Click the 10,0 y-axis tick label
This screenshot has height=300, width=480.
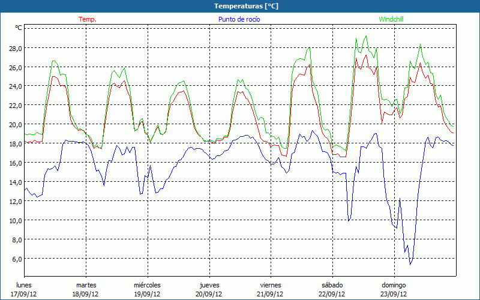[x=15, y=220]
